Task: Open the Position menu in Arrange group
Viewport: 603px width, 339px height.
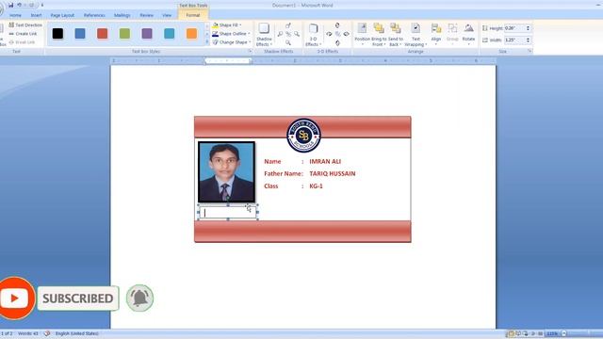Action: click(x=362, y=35)
